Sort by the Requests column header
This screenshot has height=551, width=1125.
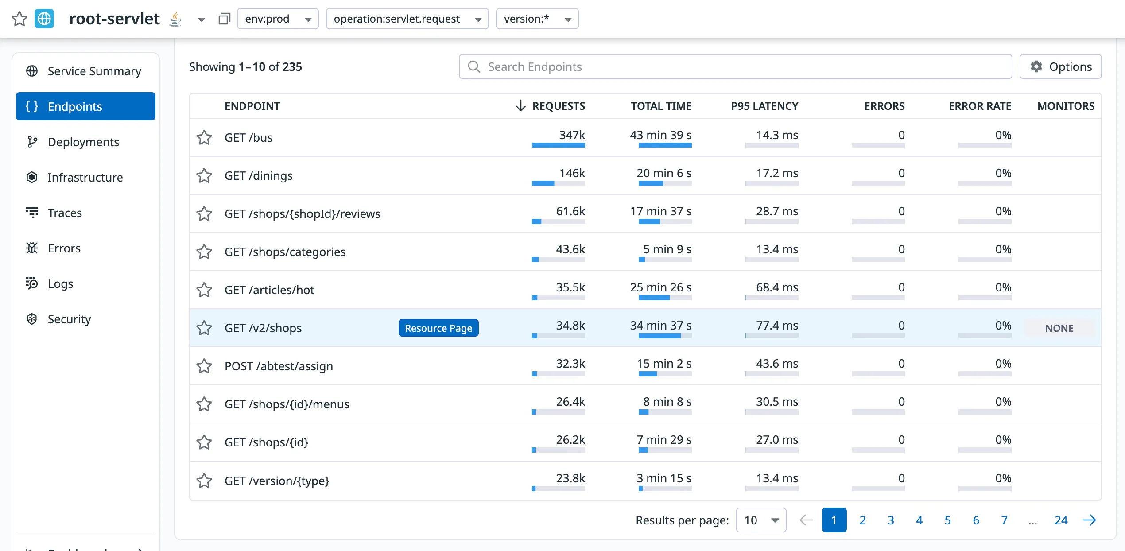point(558,106)
